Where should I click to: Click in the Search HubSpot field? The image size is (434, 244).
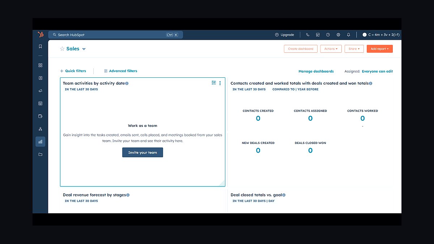(116, 35)
